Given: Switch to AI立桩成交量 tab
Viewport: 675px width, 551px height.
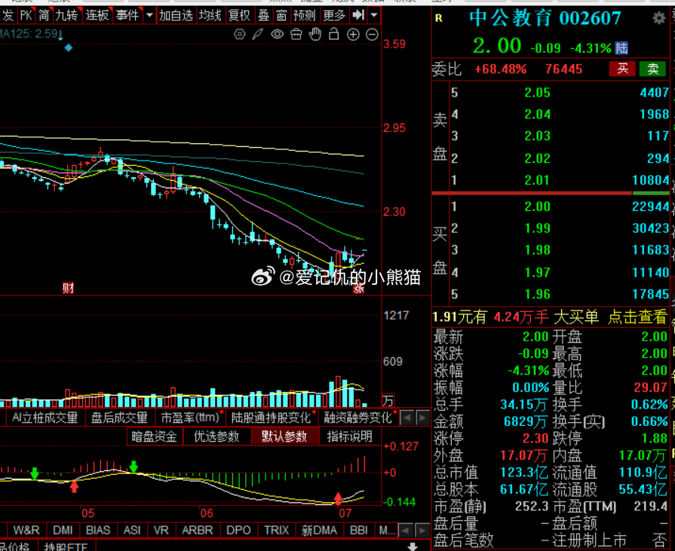Looking at the screenshot, I should pos(44,418).
